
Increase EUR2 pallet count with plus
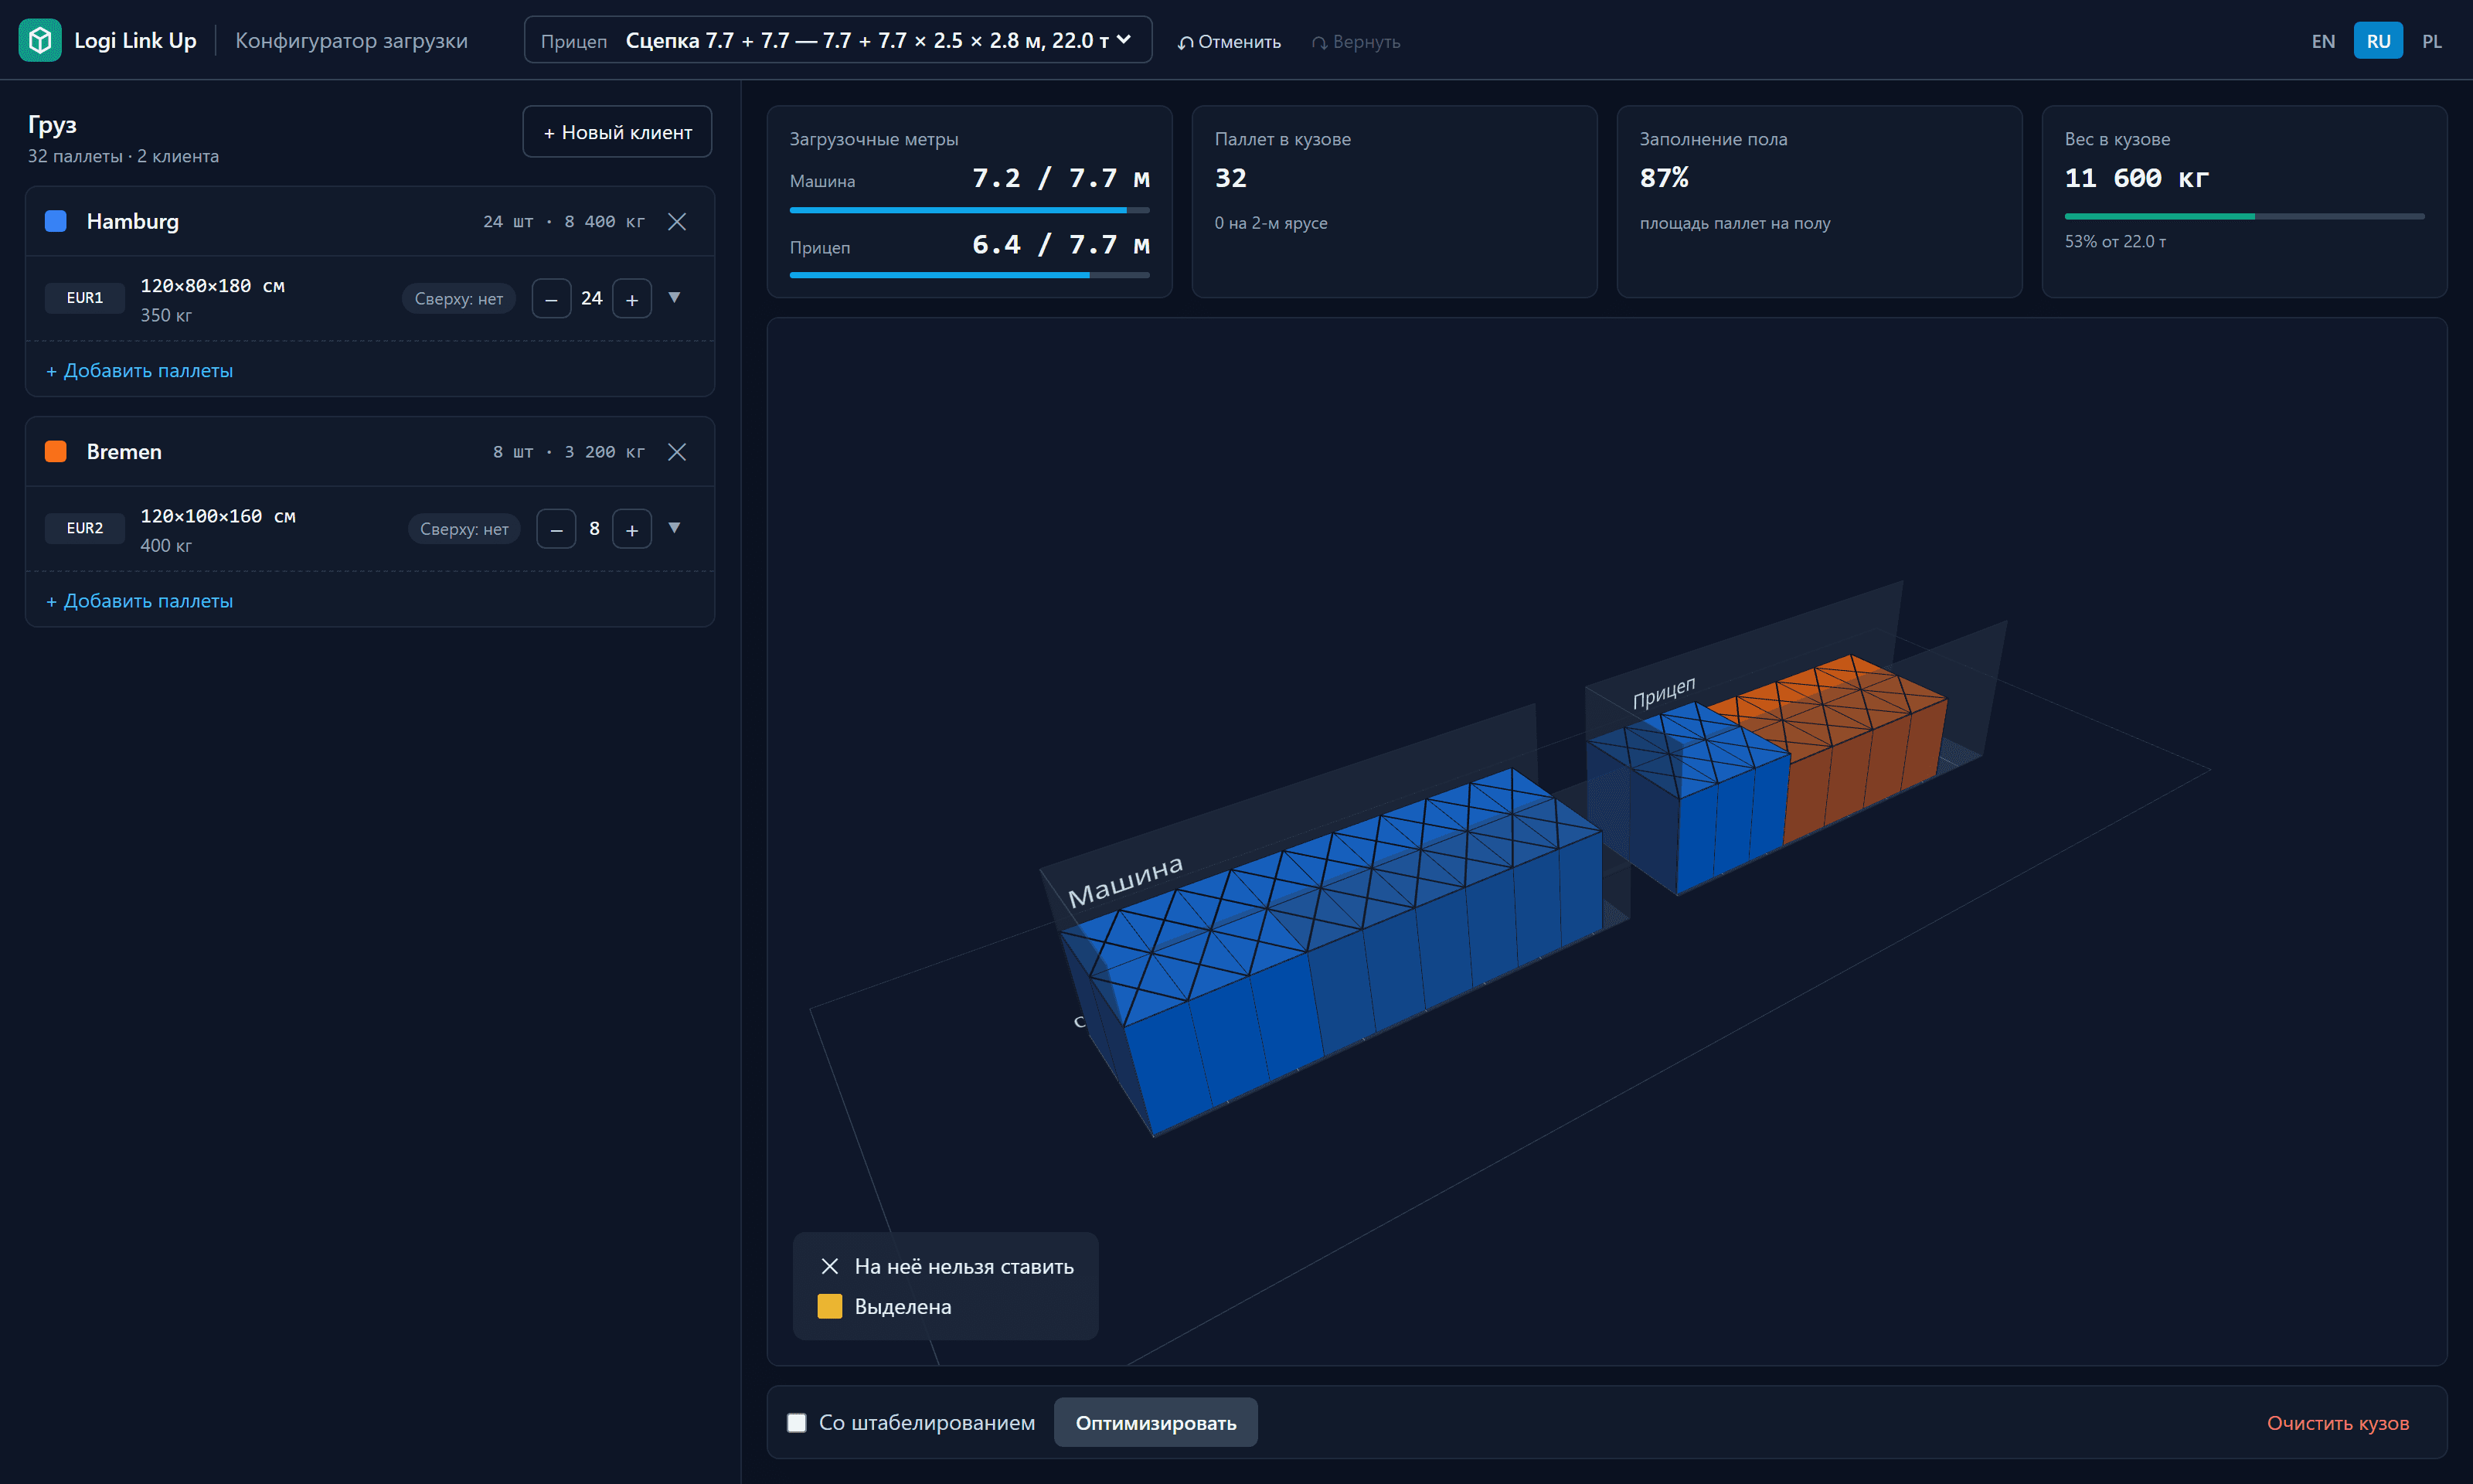click(631, 529)
